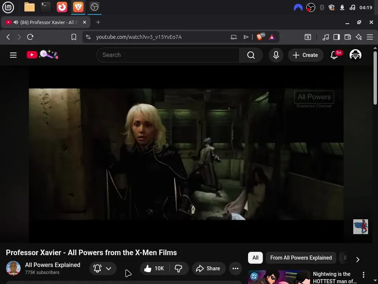This screenshot has width=378, height=284.
Task: Dislike this video
Action: click(179, 268)
